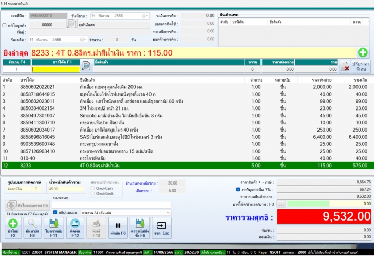Click SYSTEM MANAGER in the status bar
Screen dimensions: 374x257
tap(60, 252)
